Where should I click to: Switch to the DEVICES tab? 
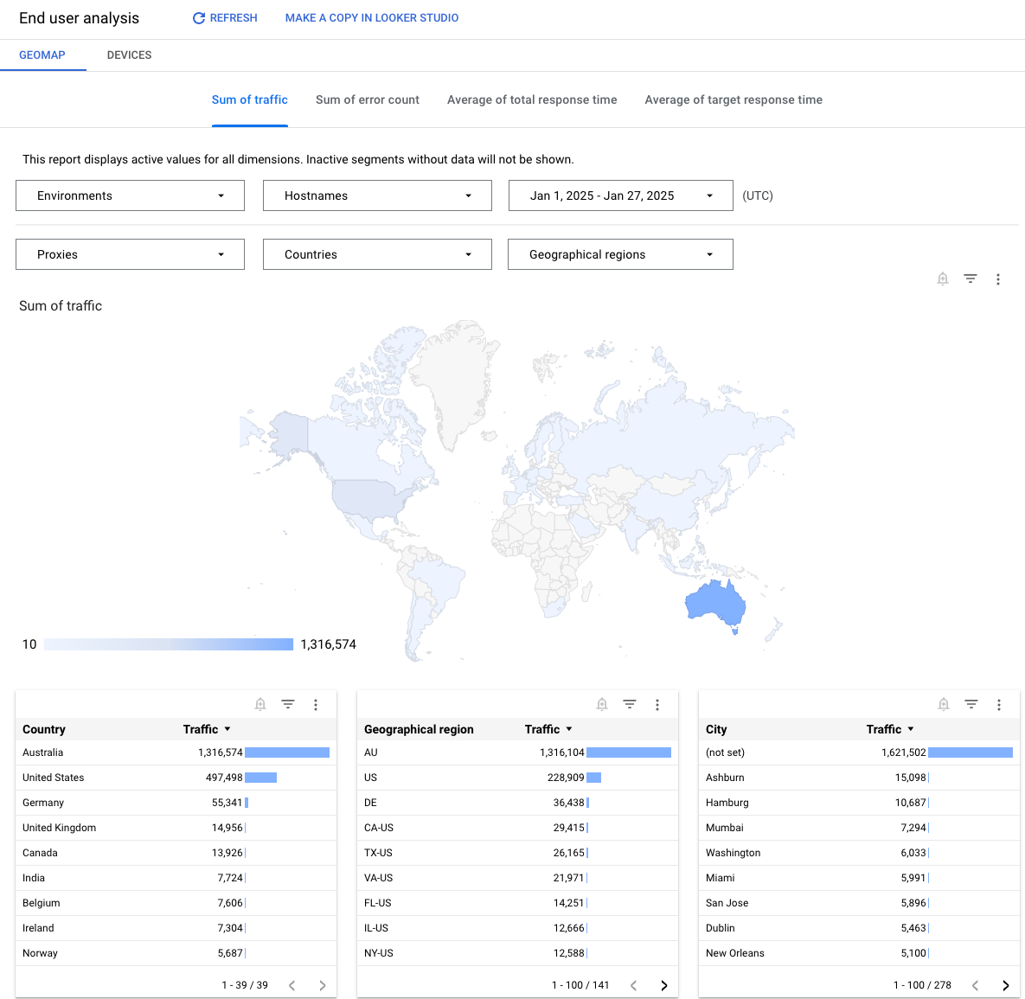click(x=129, y=54)
